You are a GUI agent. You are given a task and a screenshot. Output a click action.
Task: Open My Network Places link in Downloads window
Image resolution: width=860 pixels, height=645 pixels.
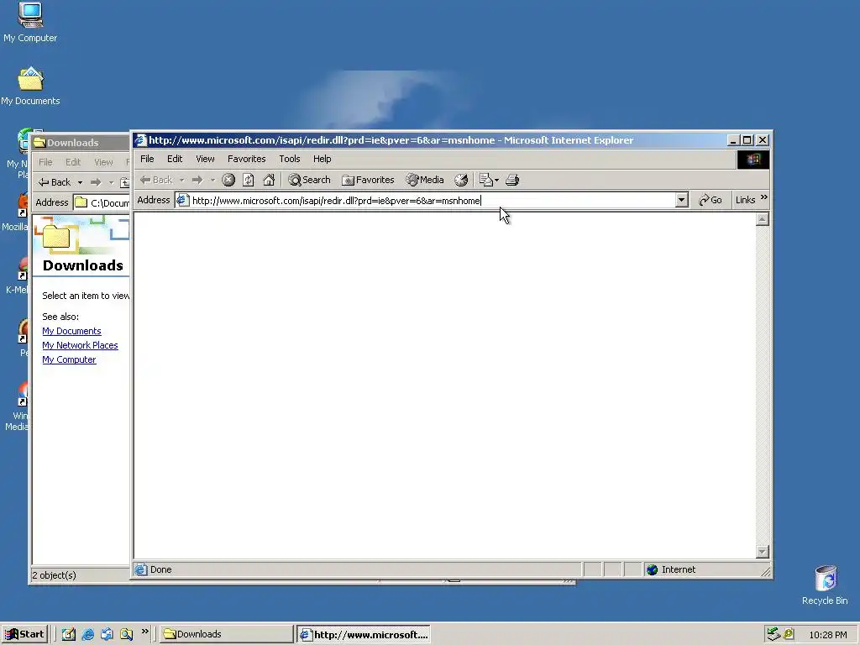coord(80,345)
